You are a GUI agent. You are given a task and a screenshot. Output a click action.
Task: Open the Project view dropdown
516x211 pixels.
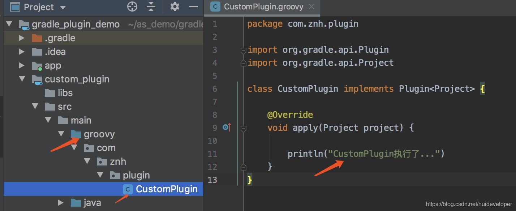pos(63,7)
